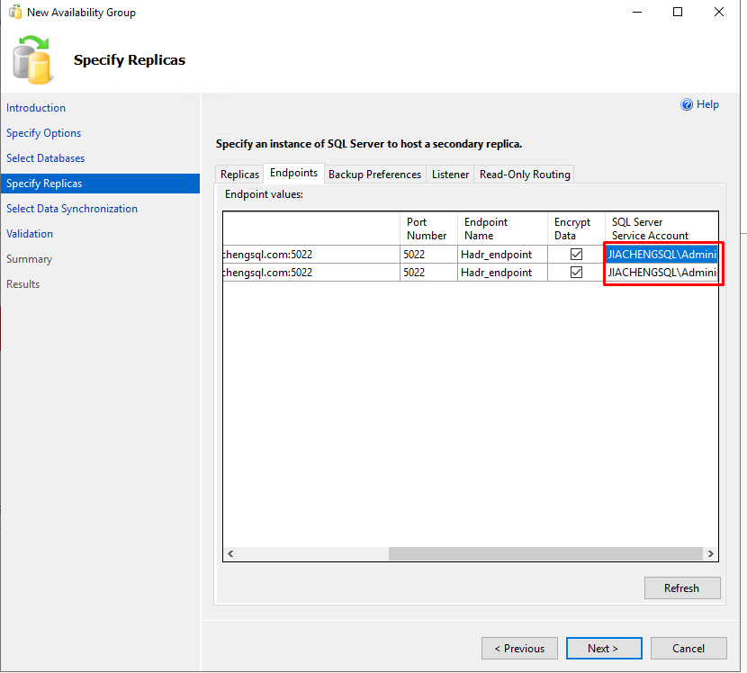Open the Backup Preferences tab
The width and height of the screenshot is (747, 673).
(x=374, y=175)
